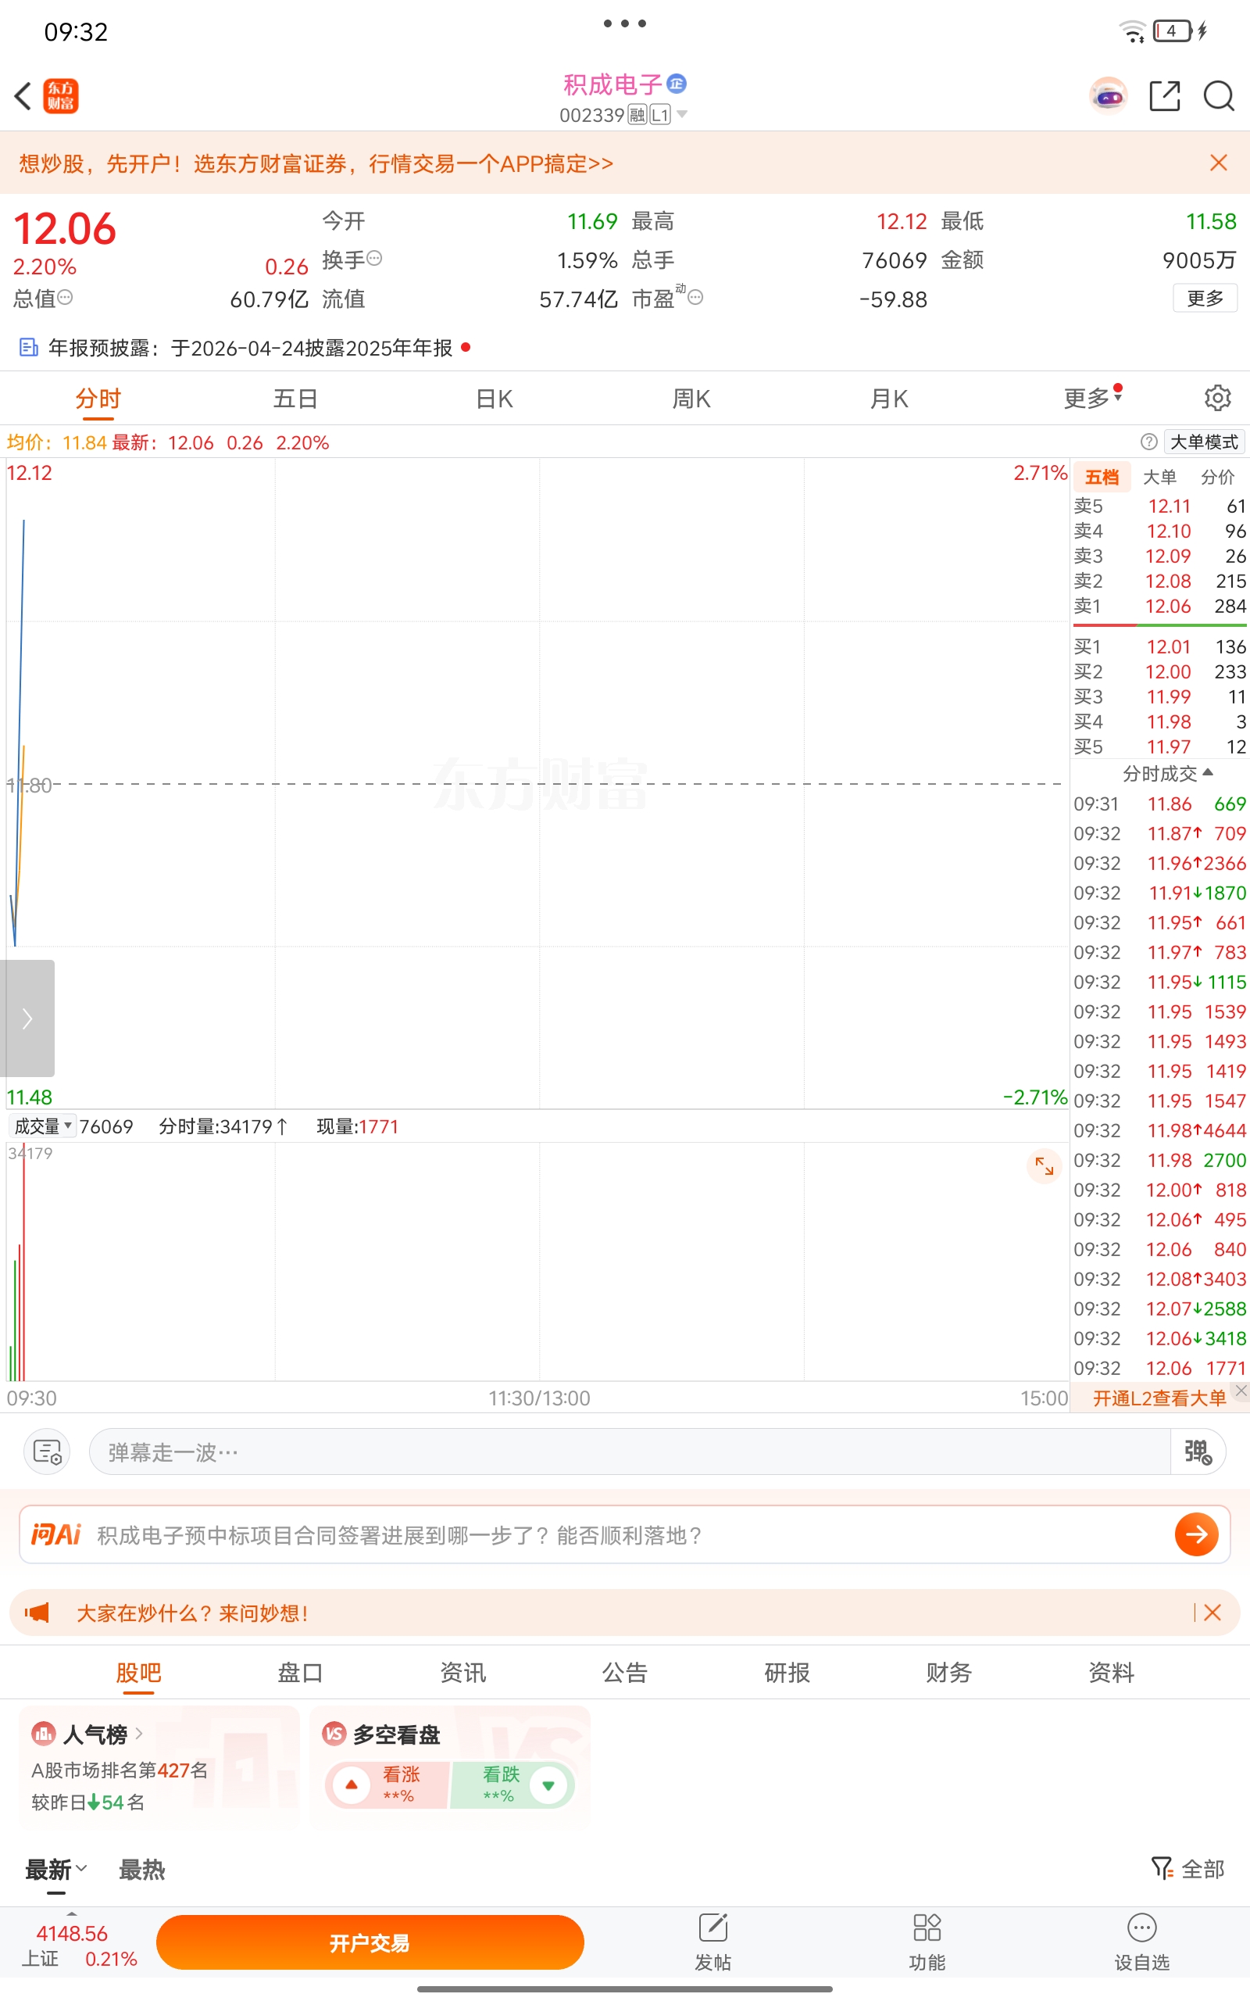Tap the 年报预披露 document icon
Viewport: 1250px width, 2001px height.
(x=29, y=347)
